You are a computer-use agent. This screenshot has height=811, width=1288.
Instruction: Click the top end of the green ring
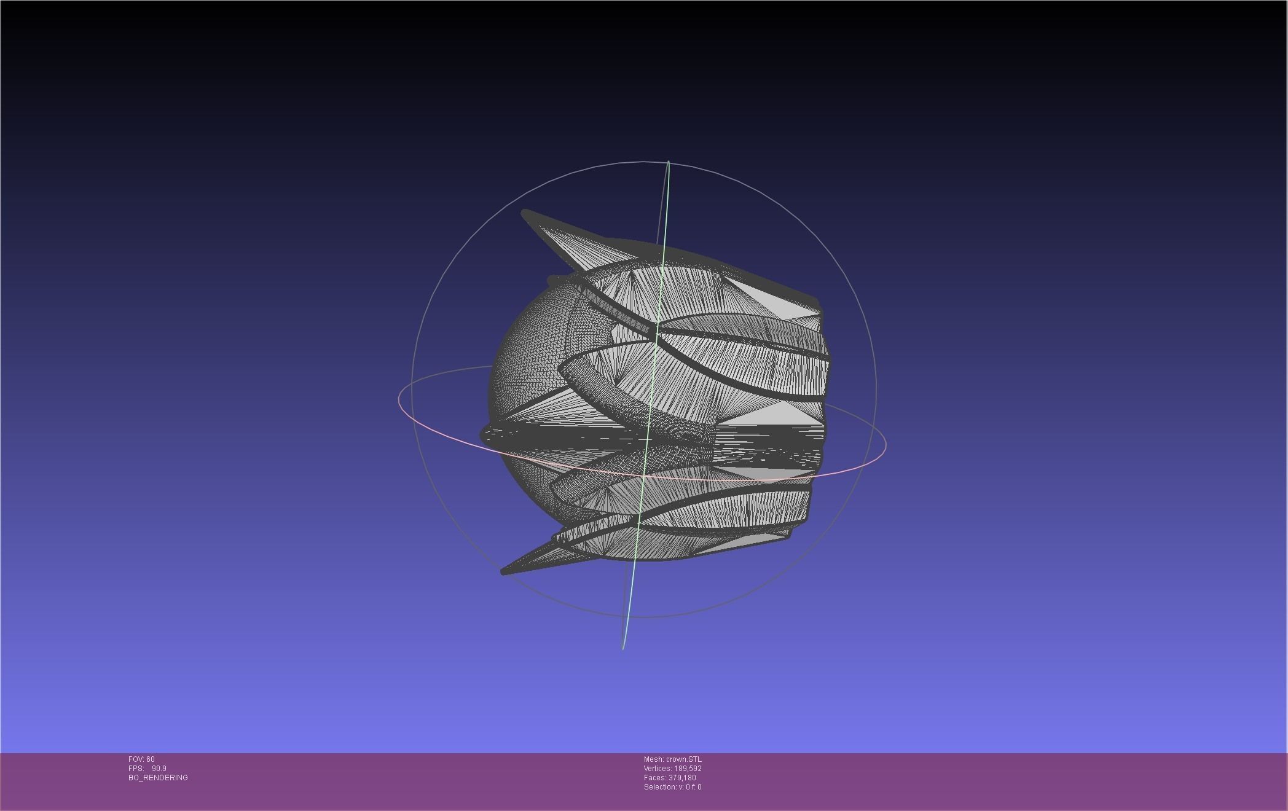click(x=668, y=163)
